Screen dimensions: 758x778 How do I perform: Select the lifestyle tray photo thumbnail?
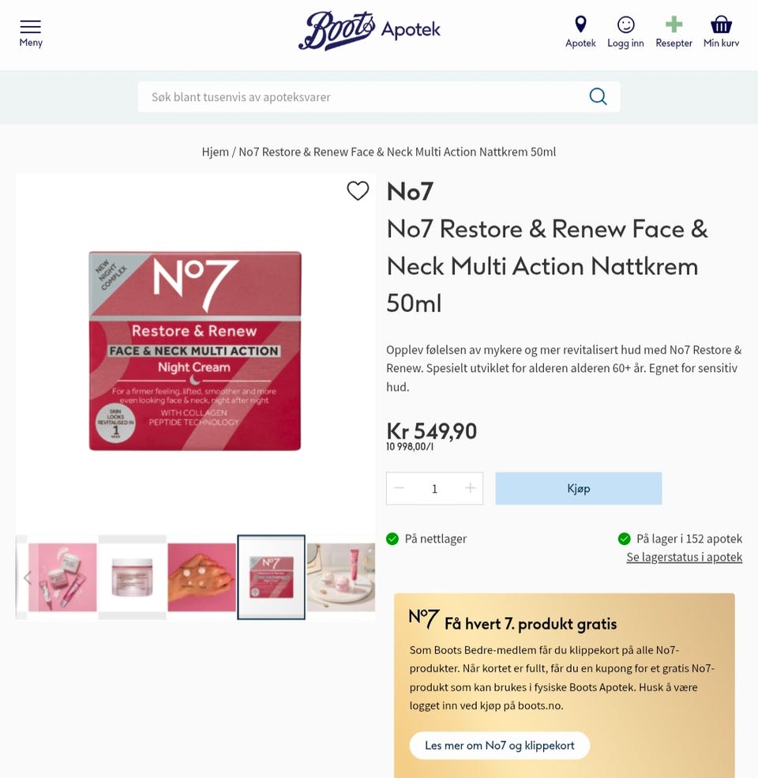point(341,577)
